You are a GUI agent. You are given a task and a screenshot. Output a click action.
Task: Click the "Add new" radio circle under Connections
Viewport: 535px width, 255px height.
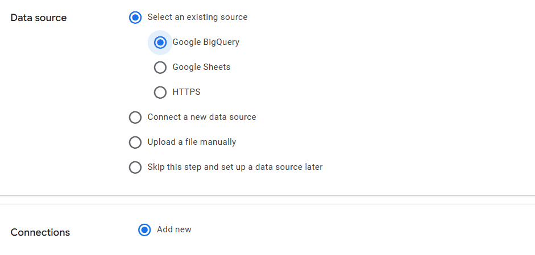coord(144,230)
